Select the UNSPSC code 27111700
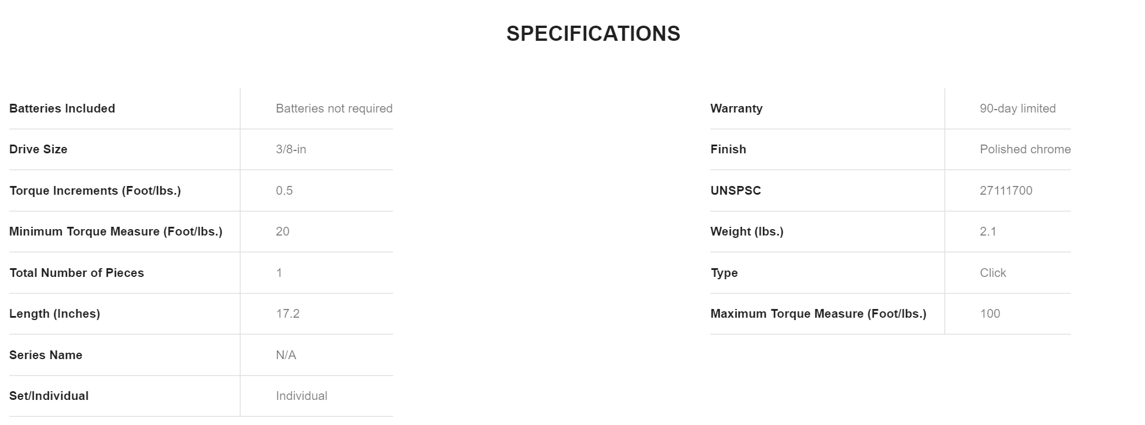This screenshot has height=425, width=1145. tap(1006, 191)
